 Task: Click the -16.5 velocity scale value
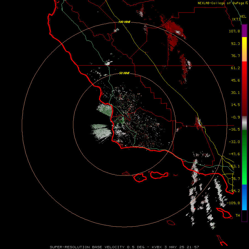pos(234,129)
